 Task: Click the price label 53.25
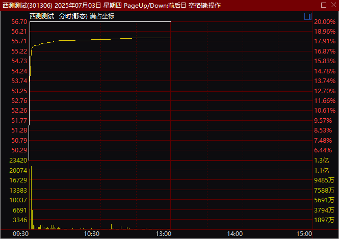click(19, 91)
